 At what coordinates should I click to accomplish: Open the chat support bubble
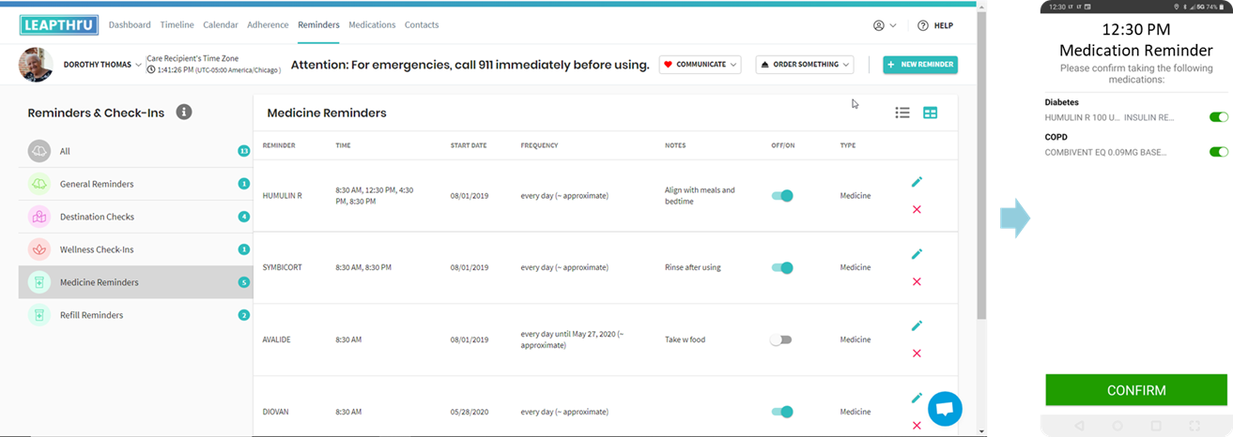[945, 409]
